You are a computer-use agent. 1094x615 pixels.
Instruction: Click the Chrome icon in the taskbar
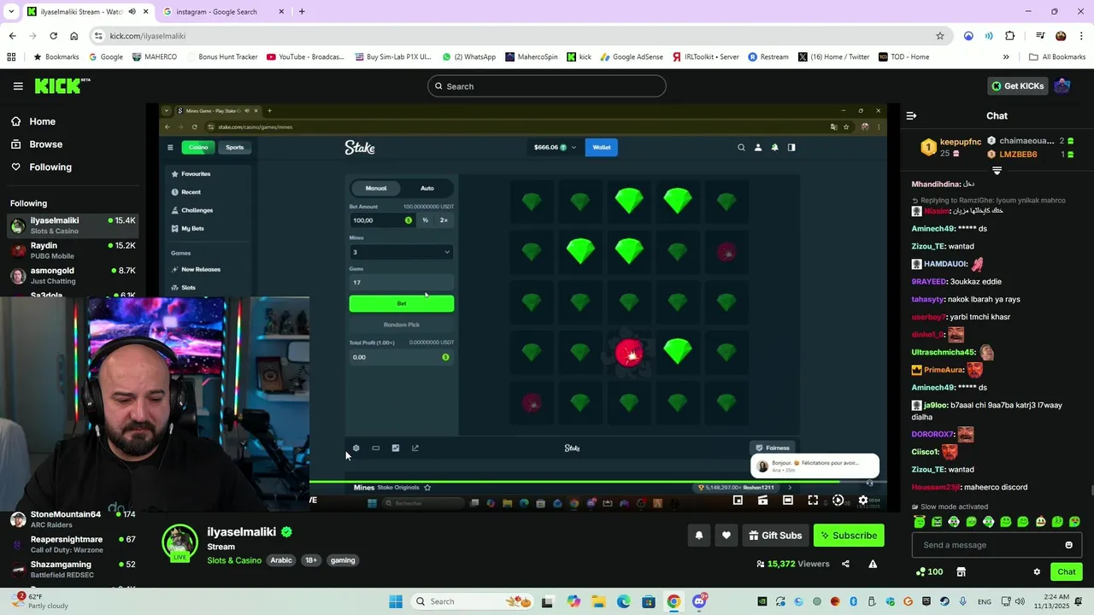pos(673,601)
